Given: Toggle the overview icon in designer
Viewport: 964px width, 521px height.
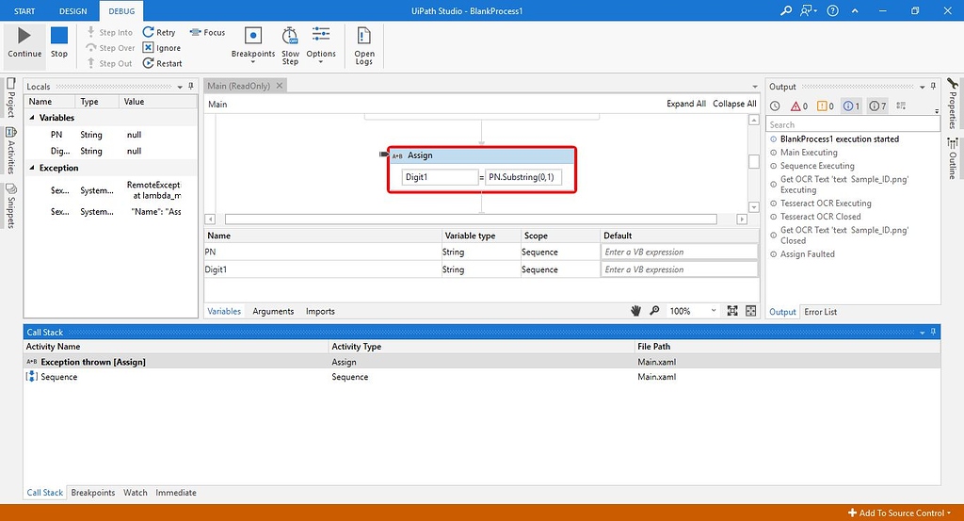Looking at the screenshot, I should click(x=750, y=311).
